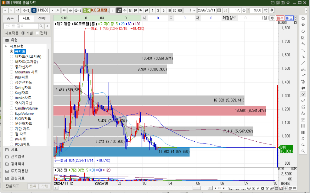Image resolution: width=310 pixels, height=193 pixels.
Task: Click the 관 watchlist button
Action: coord(64,10)
